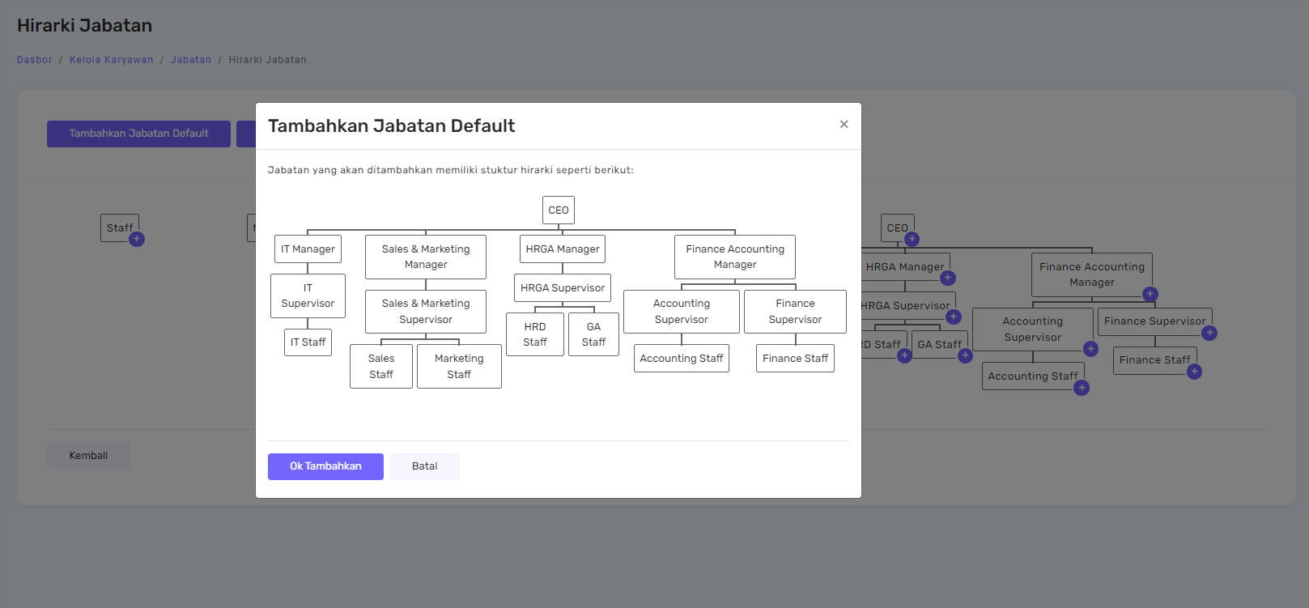
Task: Open the Dasbor breadcrumb link
Action: 34,60
